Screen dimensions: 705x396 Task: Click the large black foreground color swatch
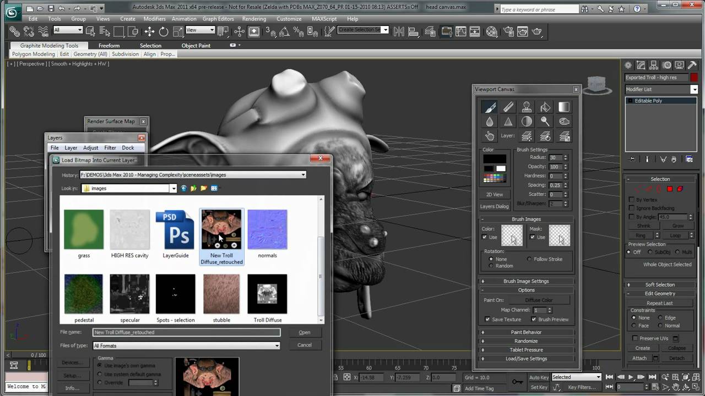coord(494,159)
